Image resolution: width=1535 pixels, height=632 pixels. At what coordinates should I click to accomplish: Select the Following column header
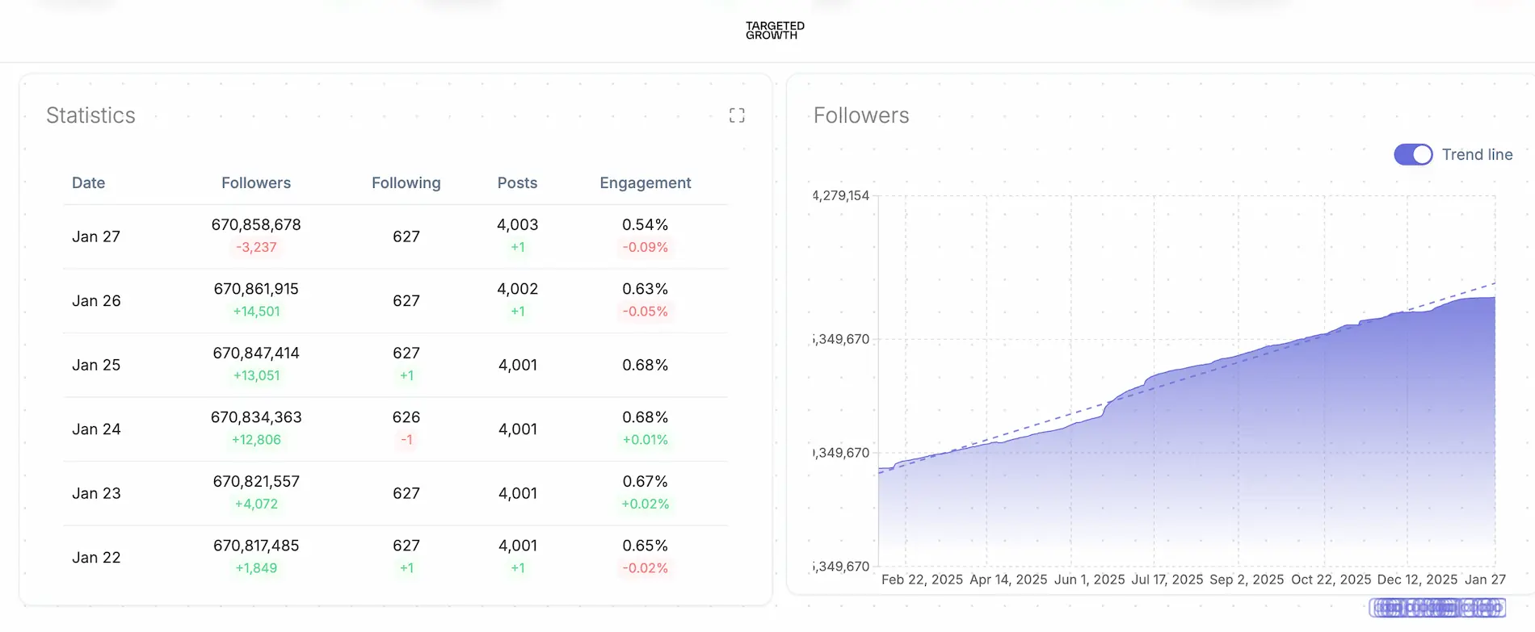tap(406, 183)
